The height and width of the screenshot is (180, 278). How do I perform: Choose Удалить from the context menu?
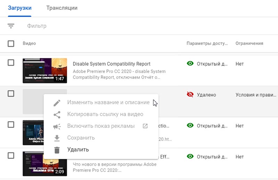coord(78,150)
